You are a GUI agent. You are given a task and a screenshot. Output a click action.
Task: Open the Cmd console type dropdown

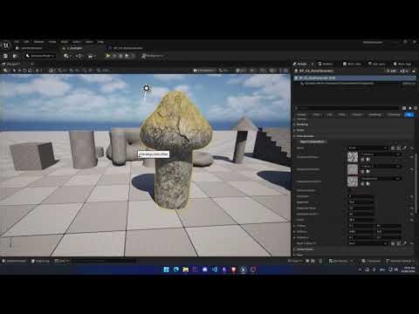click(x=61, y=261)
